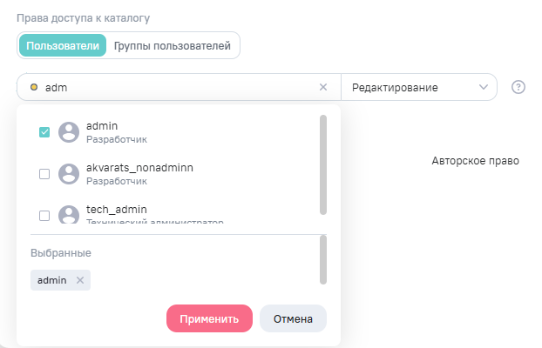Click the Выбранные section scrollbar
Viewport: 542px width, 348px height.
[x=323, y=259]
